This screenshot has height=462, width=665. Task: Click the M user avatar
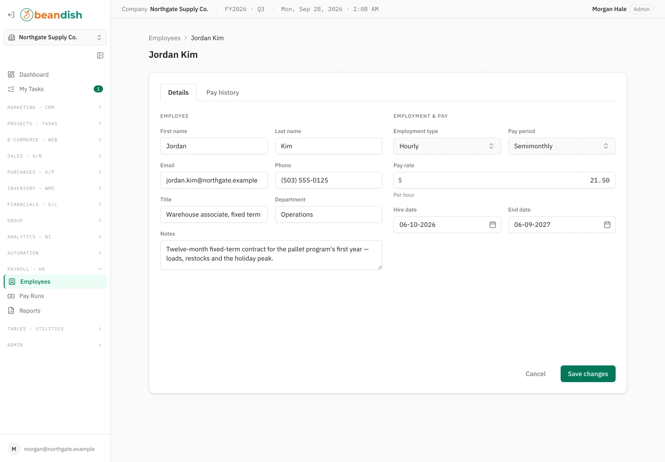[14, 449]
